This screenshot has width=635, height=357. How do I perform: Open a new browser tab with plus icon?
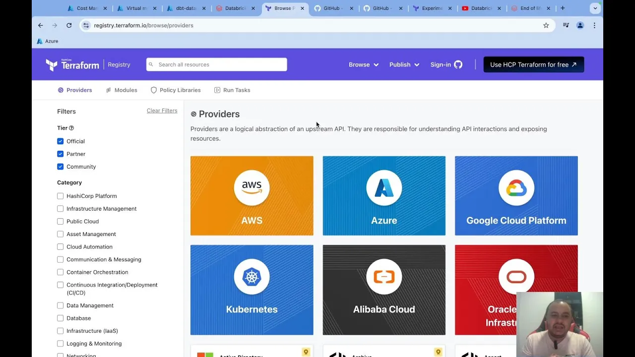[563, 8]
